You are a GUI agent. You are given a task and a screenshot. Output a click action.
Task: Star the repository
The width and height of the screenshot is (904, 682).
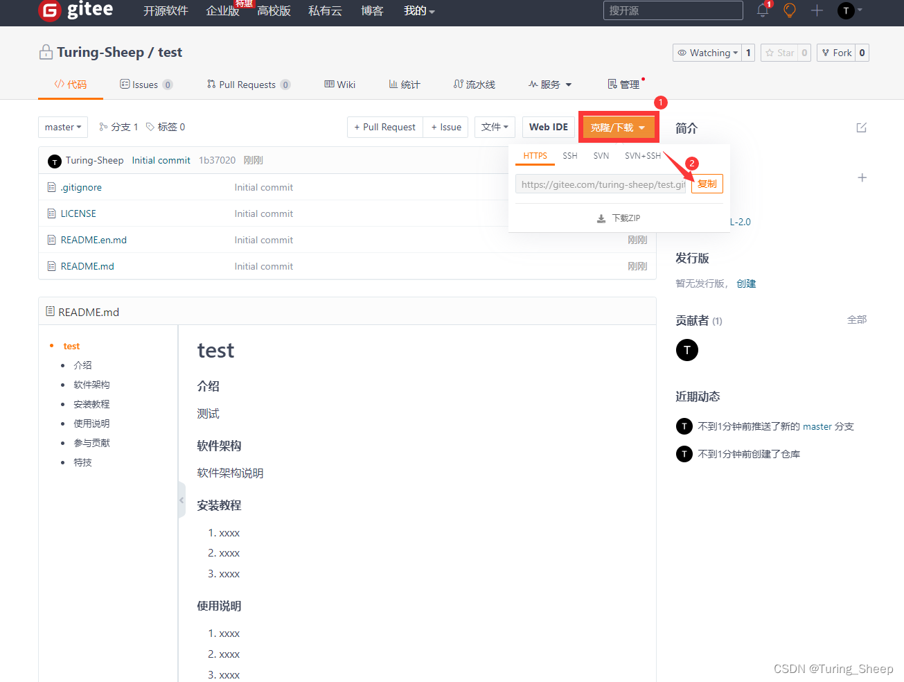[779, 53]
